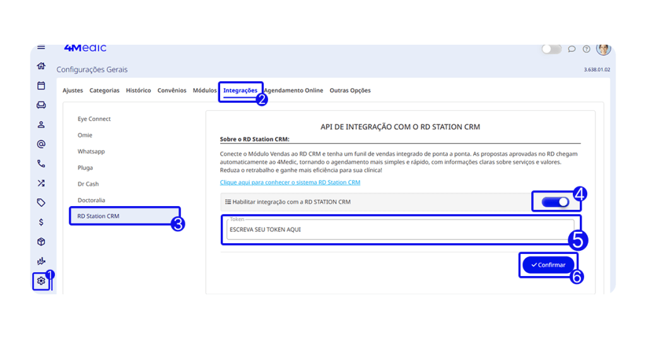The height and width of the screenshot is (339, 646).
Task: Click the price tag icon in the sidebar
Action: click(41, 203)
